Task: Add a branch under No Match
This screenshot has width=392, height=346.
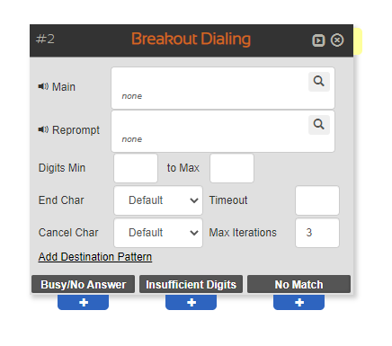Action: (x=298, y=302)
